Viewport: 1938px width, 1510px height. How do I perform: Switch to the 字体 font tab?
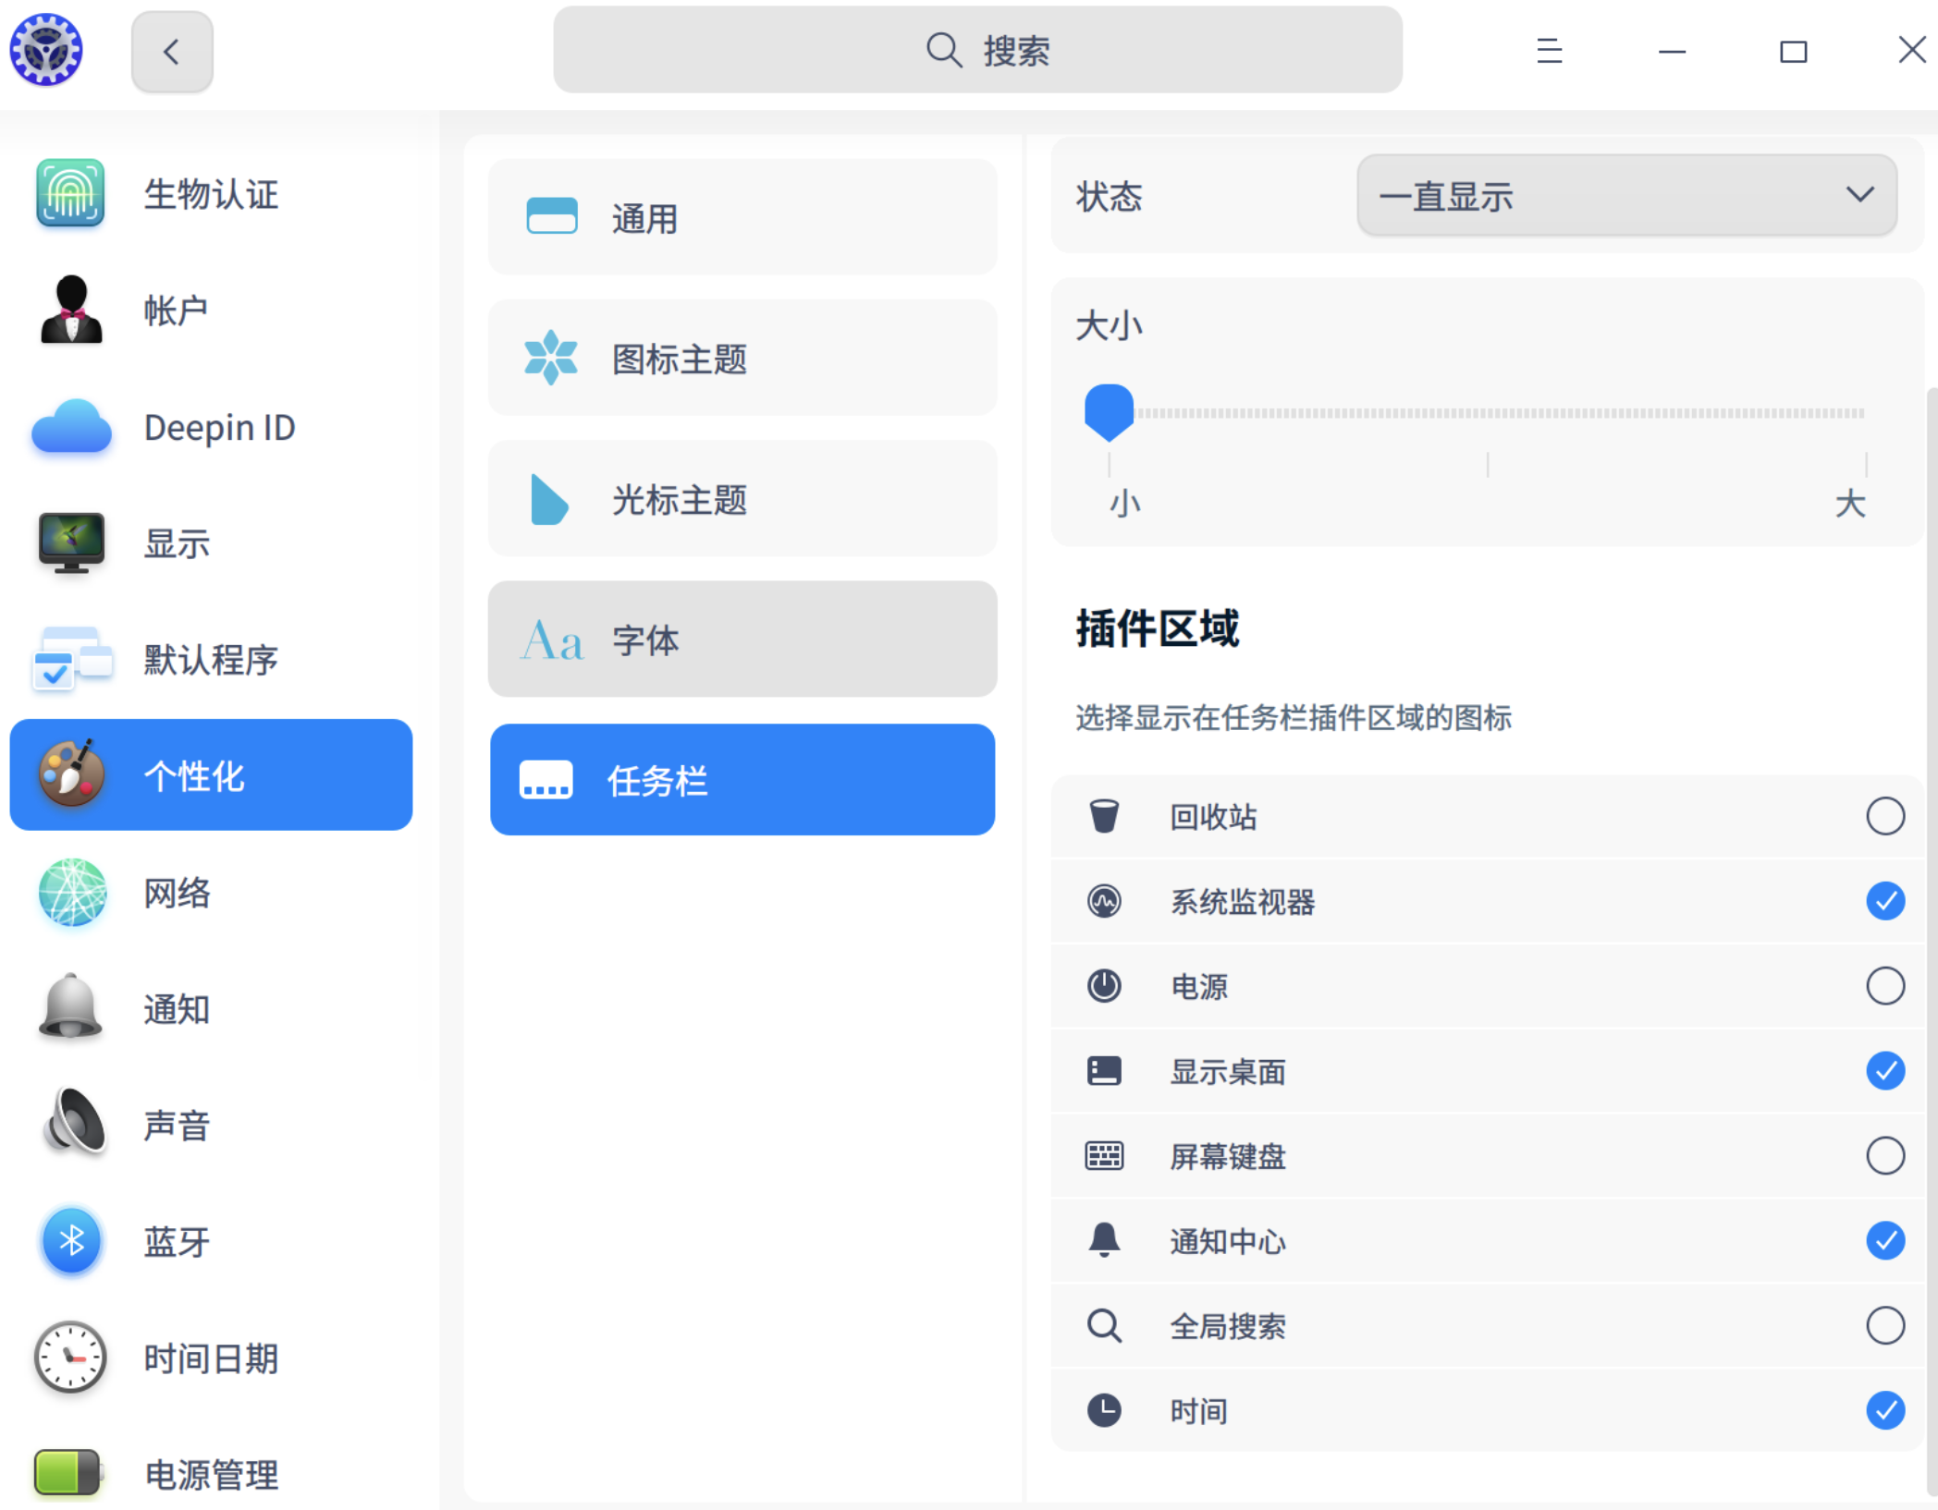(x=742, y=639)
